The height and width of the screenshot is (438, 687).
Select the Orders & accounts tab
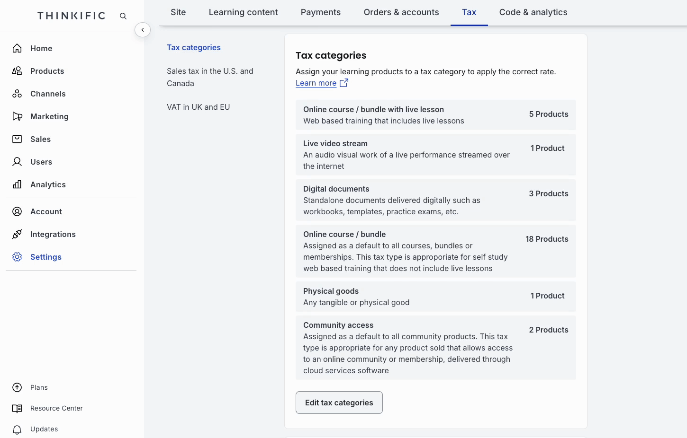pos(401,12)
